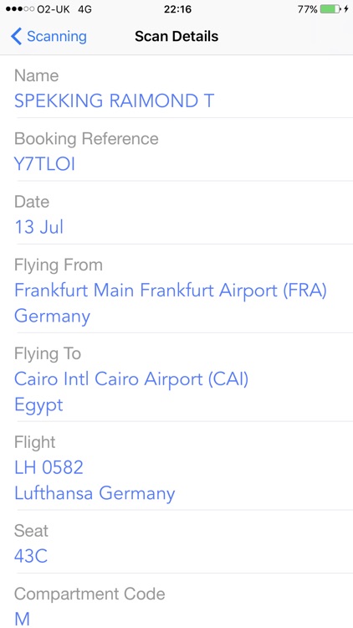Go back to Scanning screen
Screen dimensions: 353x628
click(x=49, y=37)
